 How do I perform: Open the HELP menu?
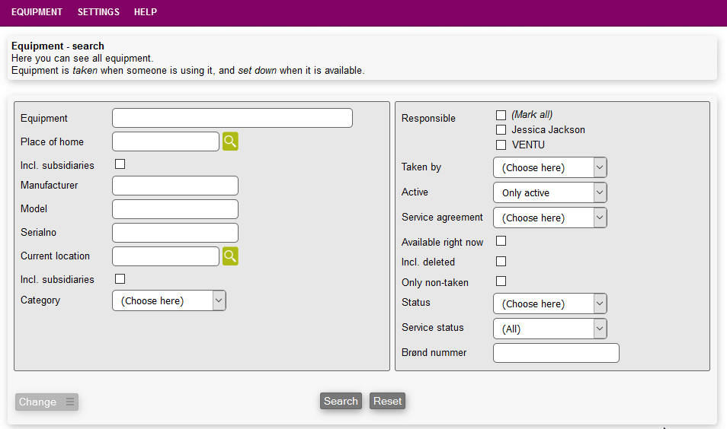pyautogui.click(x=146, y=12)
